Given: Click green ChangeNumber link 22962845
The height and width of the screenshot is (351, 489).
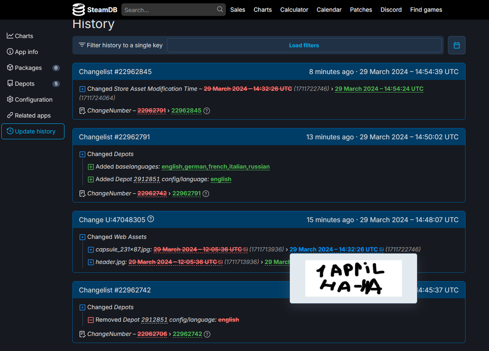Looking at the screenshot, I should click(x=186, y=111).
